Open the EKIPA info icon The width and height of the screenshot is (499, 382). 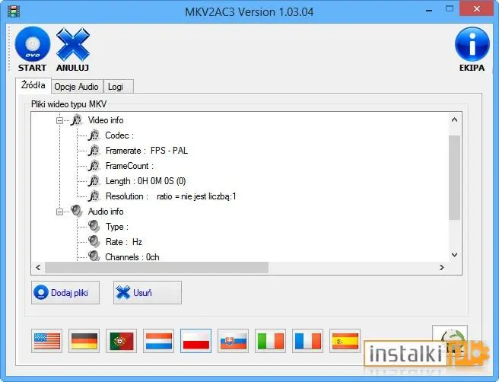tap(472, 44)
